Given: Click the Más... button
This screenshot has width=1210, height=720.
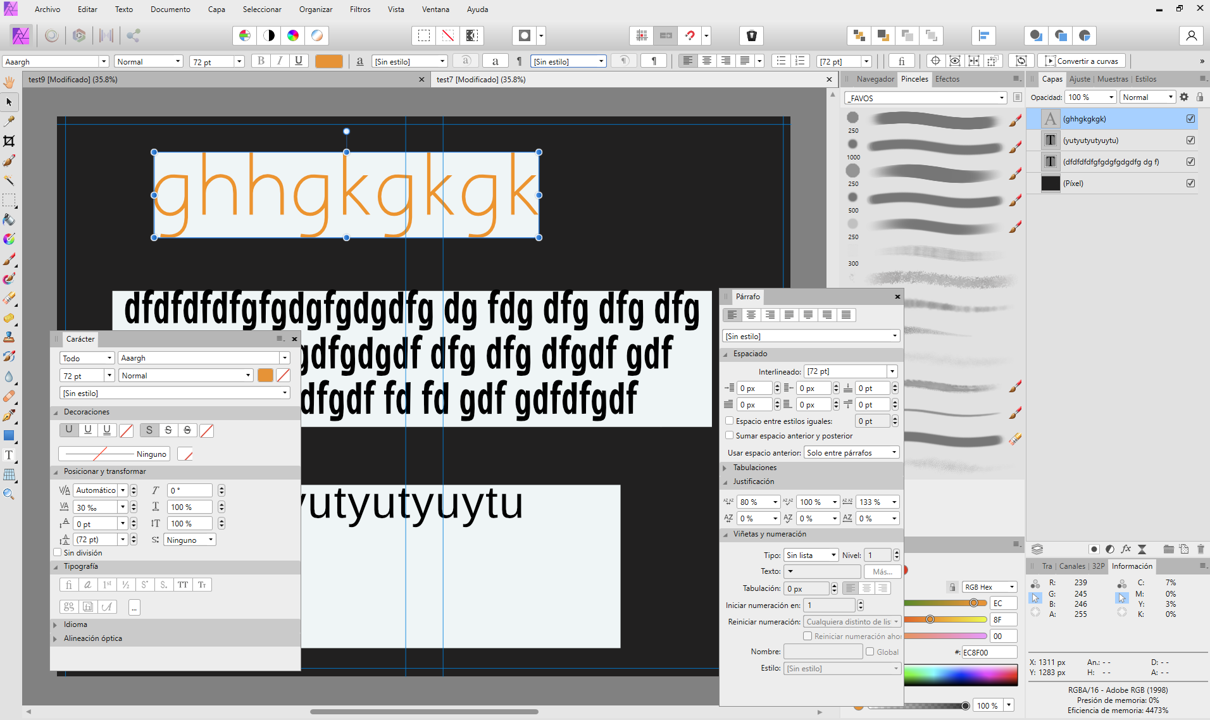Looking at the screenshot, I should click(883, 571).
